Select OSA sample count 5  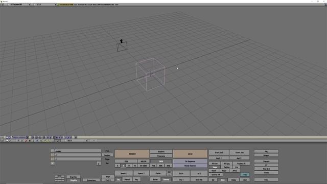tap(118, 166)
